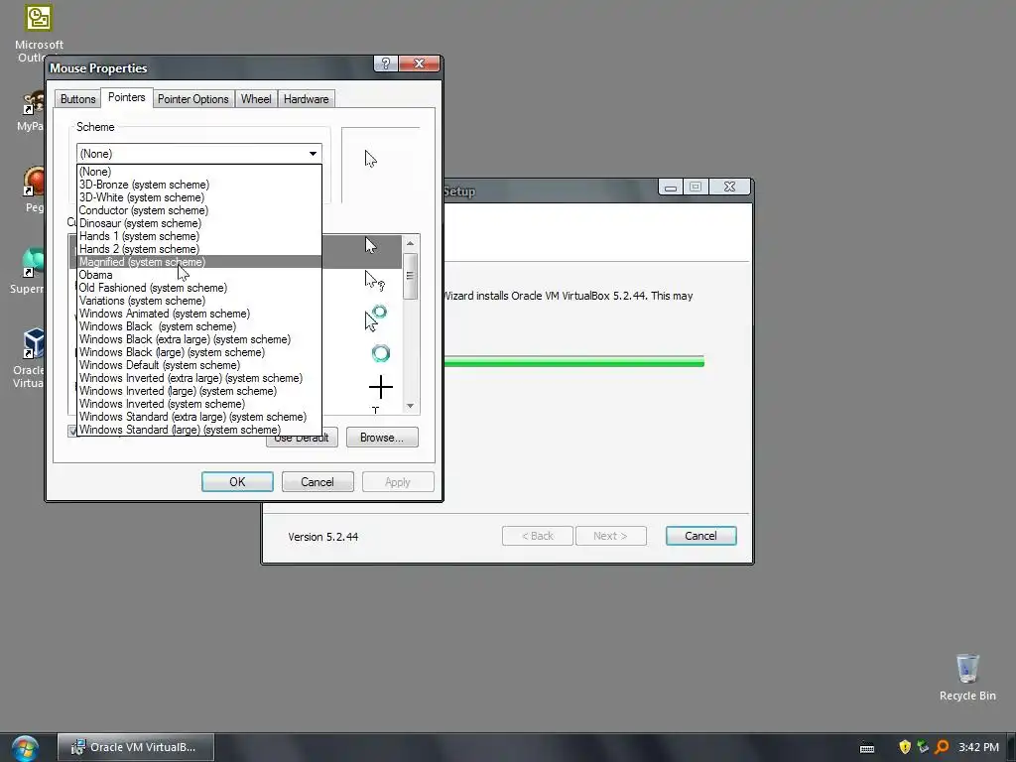Switch to the Hardware tab

(x=306, y=99)
